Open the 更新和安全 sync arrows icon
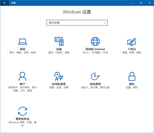 (x=23, y=111)
